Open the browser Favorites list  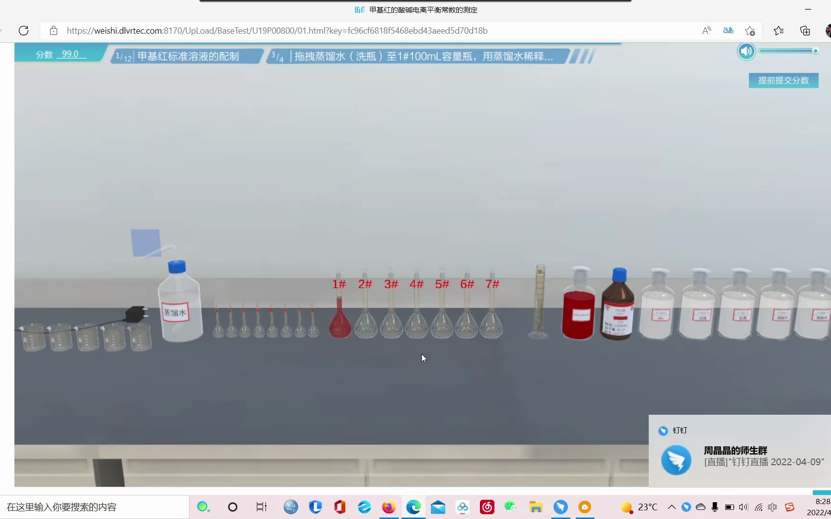(x=779, y=31)
